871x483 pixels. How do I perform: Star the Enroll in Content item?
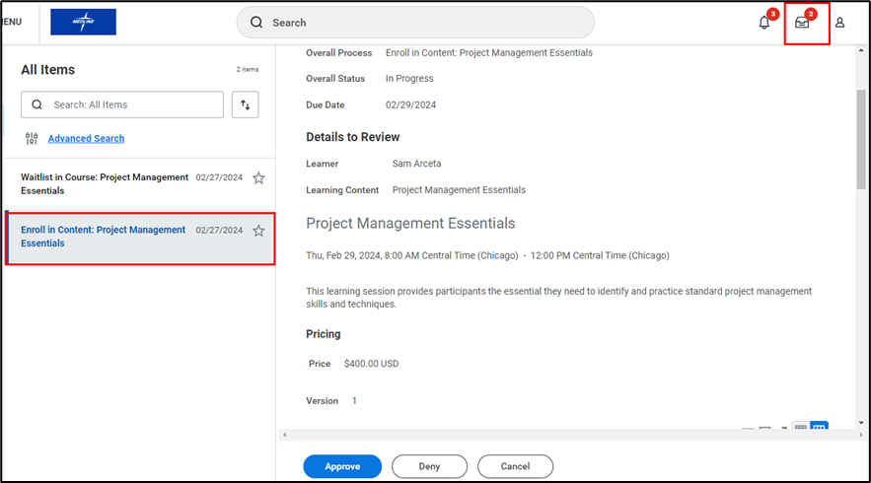pos(258,231)
